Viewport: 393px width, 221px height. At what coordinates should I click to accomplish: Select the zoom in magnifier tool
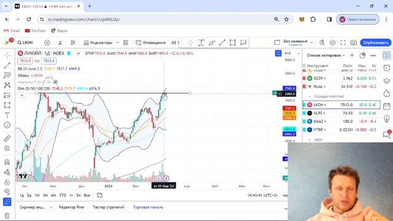7,149
